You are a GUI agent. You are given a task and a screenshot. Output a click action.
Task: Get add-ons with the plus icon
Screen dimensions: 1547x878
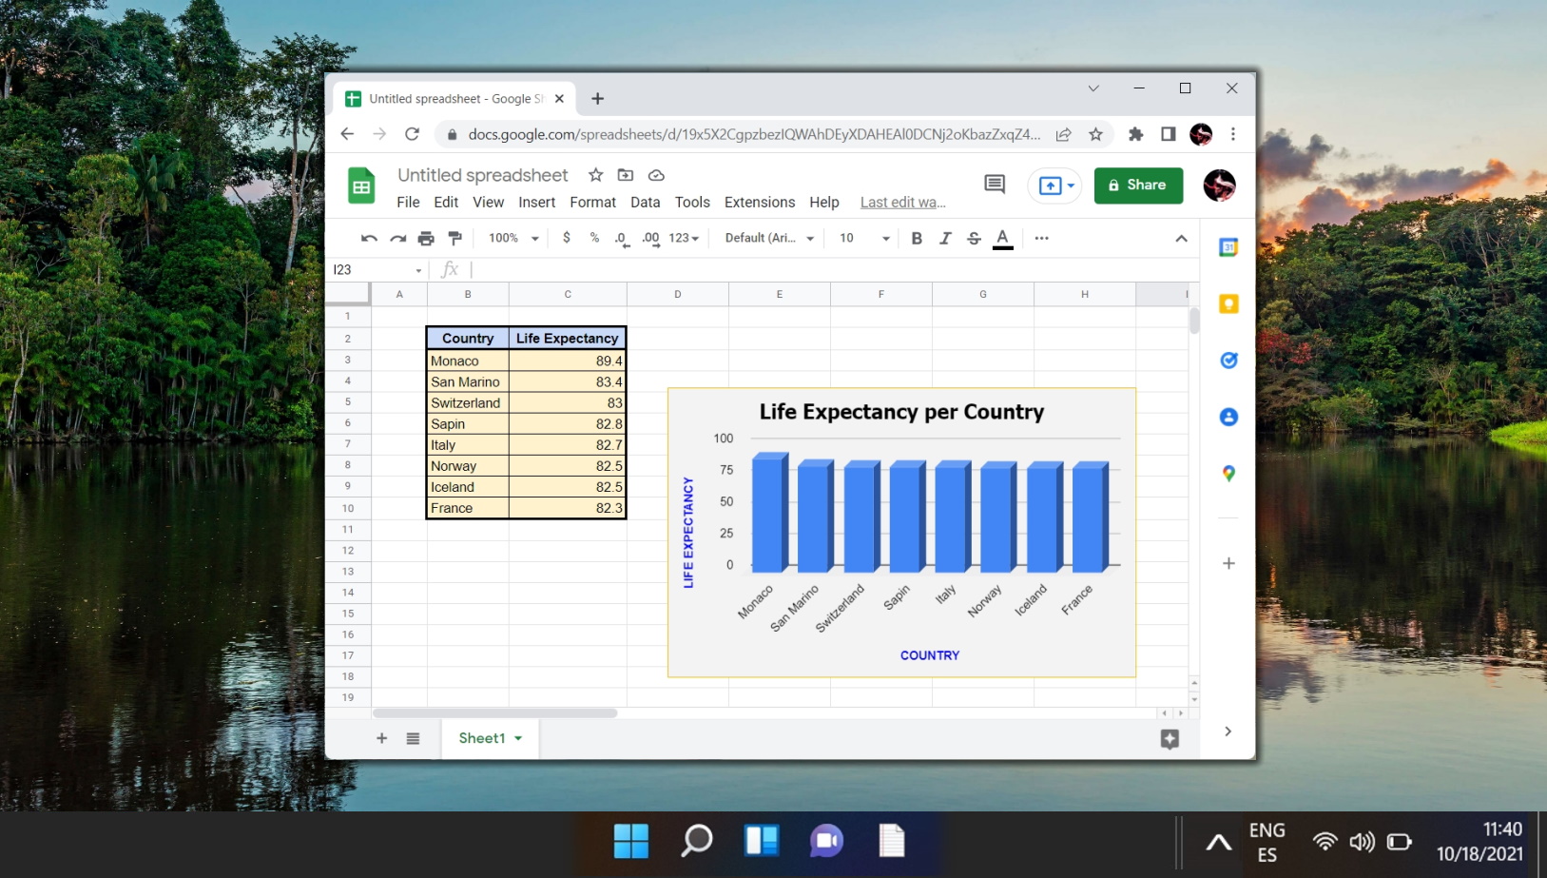(x=1228, y=563)
